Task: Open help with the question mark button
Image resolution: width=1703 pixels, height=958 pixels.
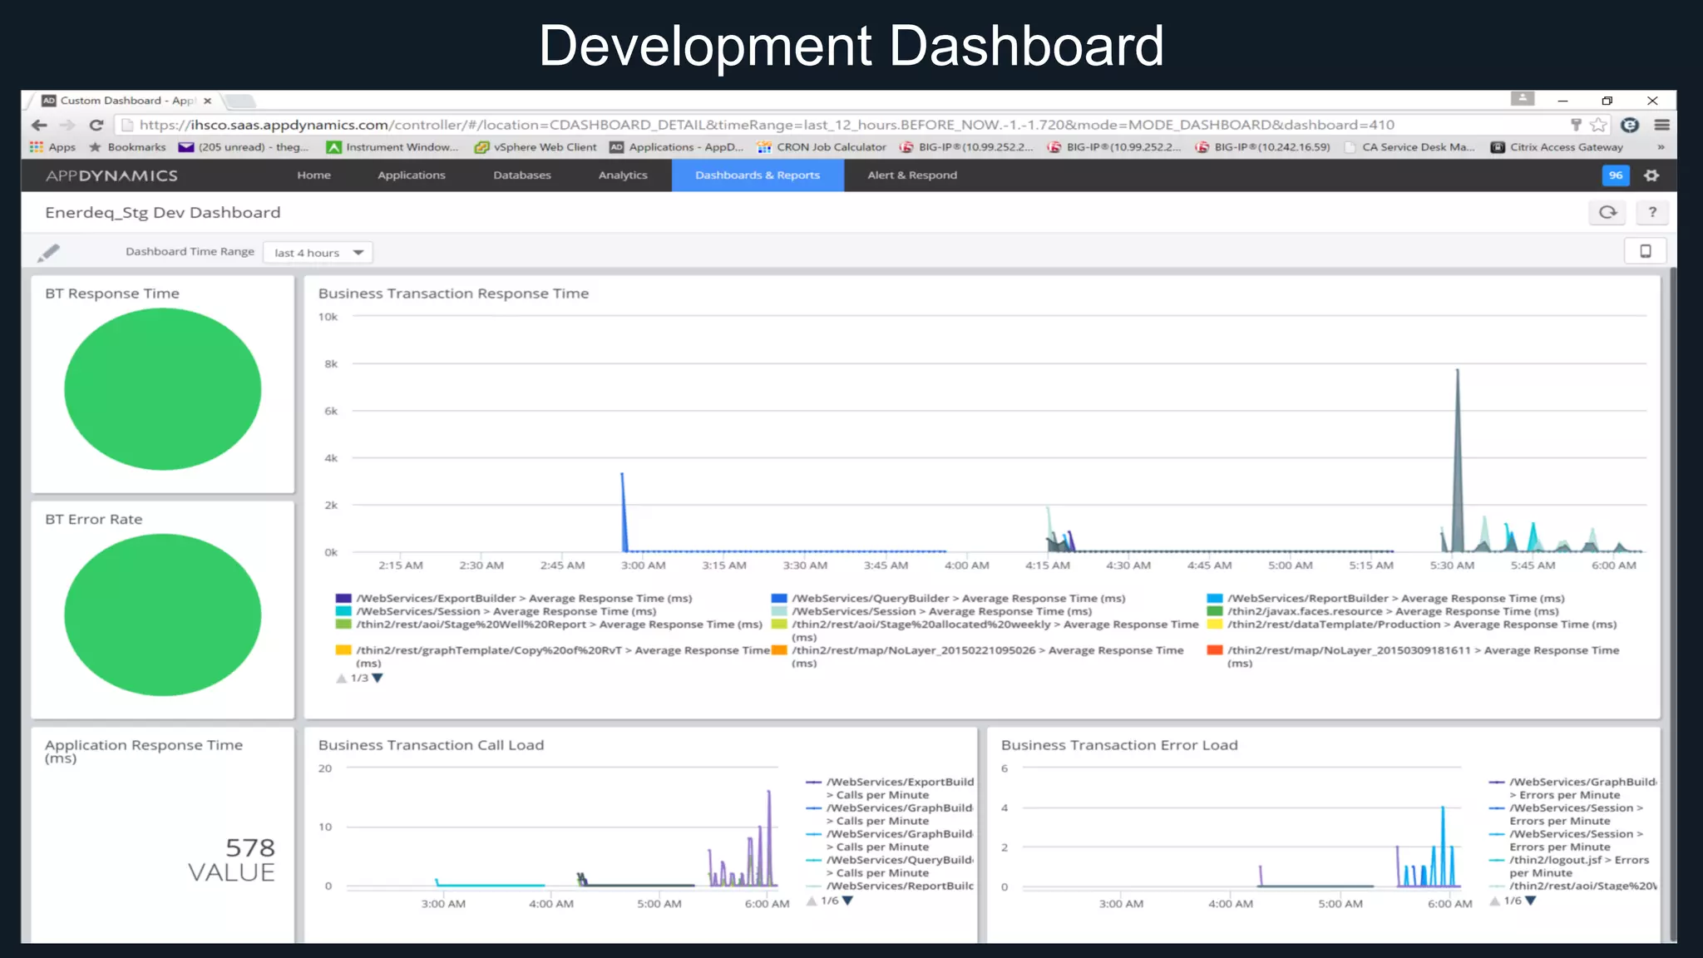Action: tap(1652, 213)
